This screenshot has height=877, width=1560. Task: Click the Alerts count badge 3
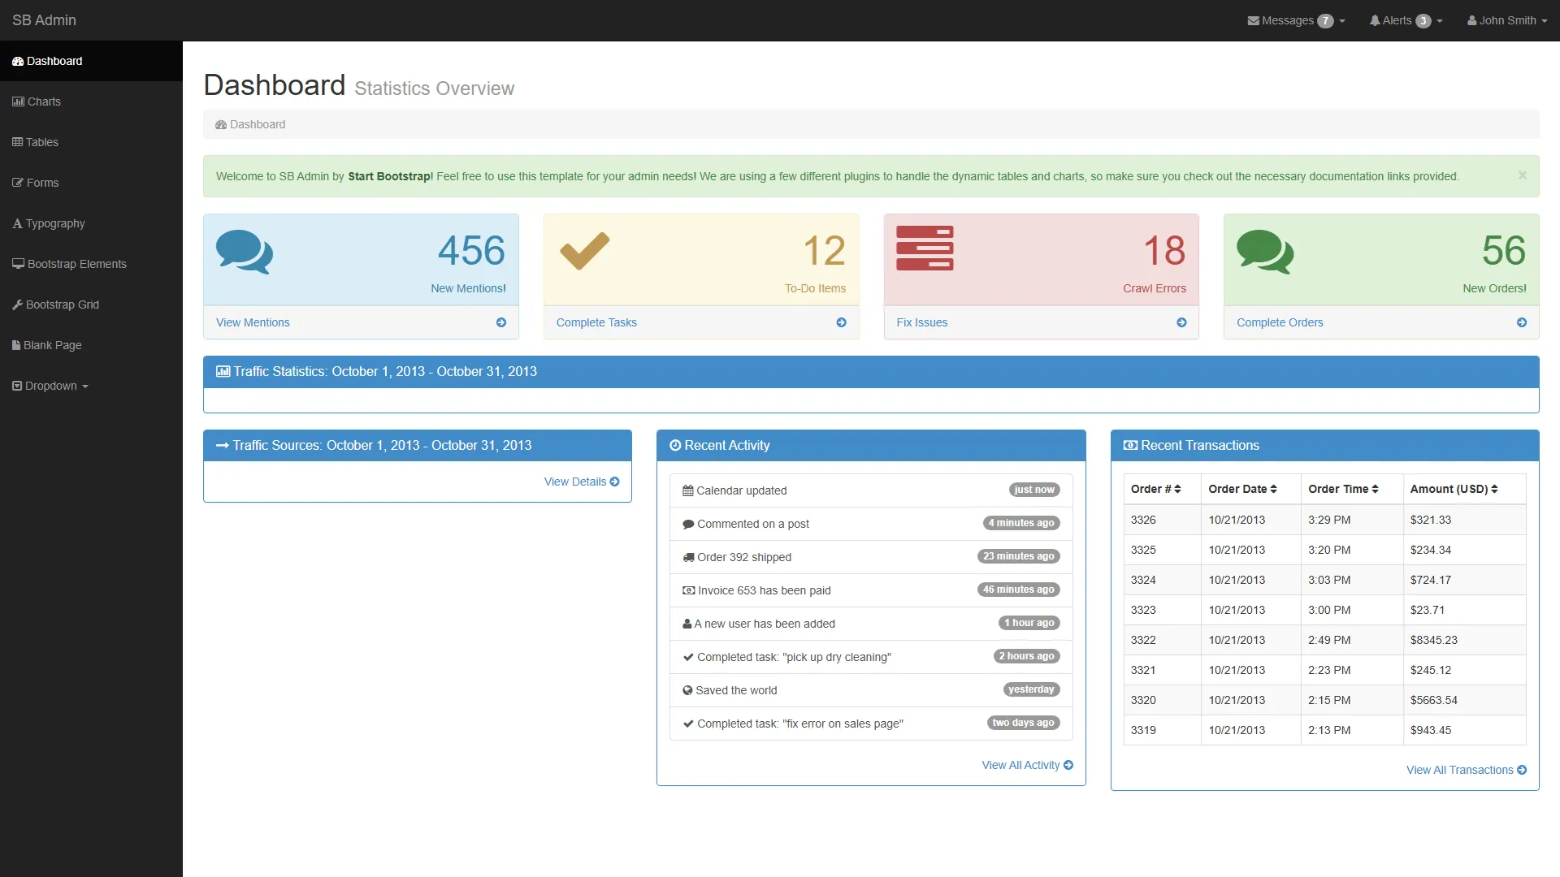(1423, 21)
